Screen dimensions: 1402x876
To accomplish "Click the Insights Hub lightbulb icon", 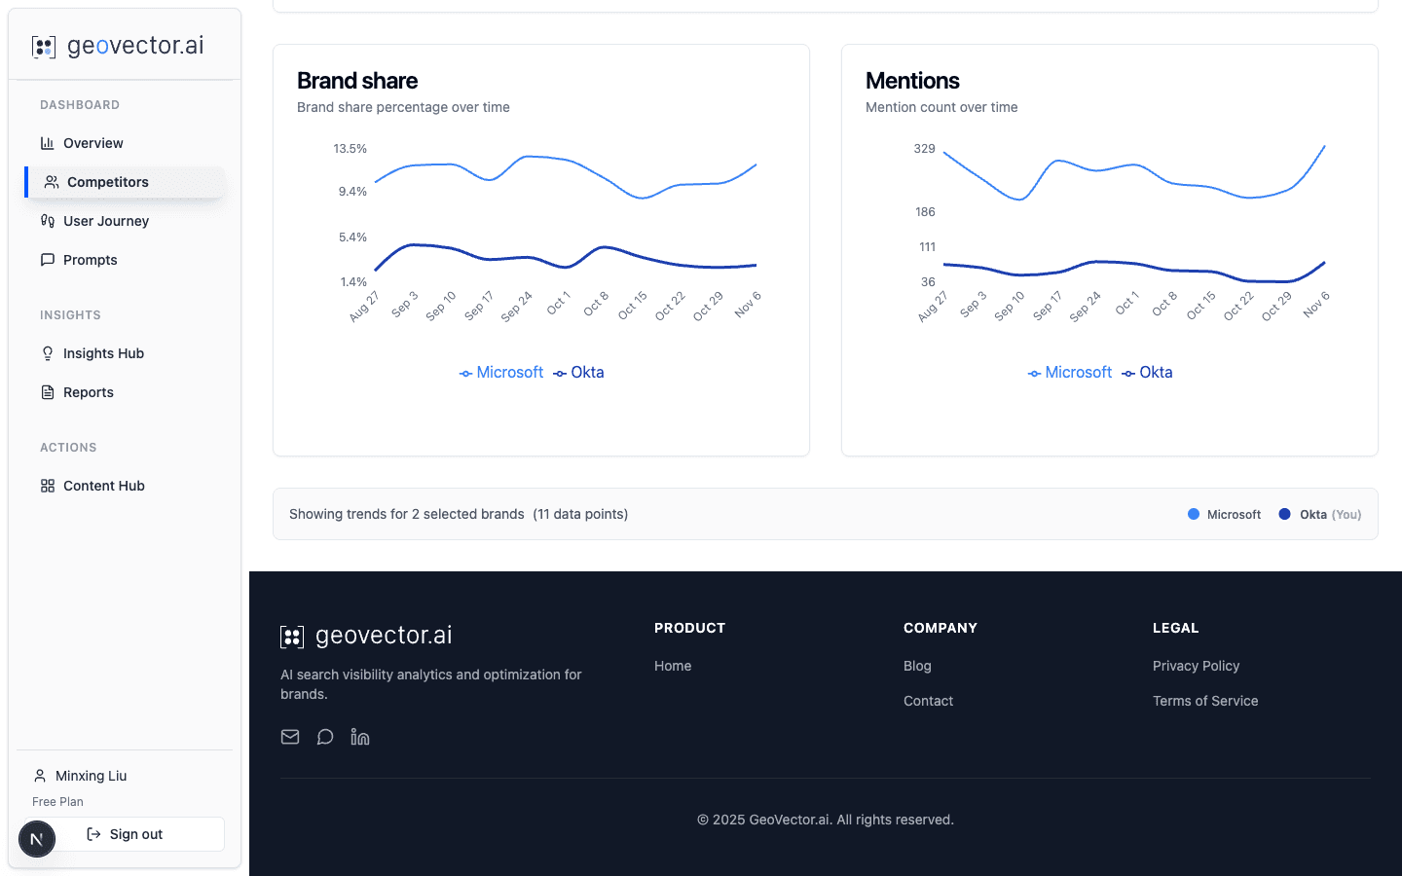I will coord(48,353).
